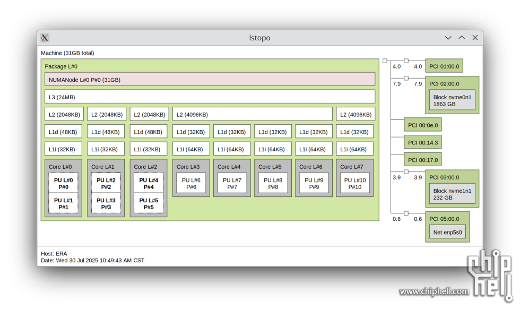This screenshot has width=520, height=310.
Task: Select the wide L2 (4096KB) cache box
Action: (253, 114)
